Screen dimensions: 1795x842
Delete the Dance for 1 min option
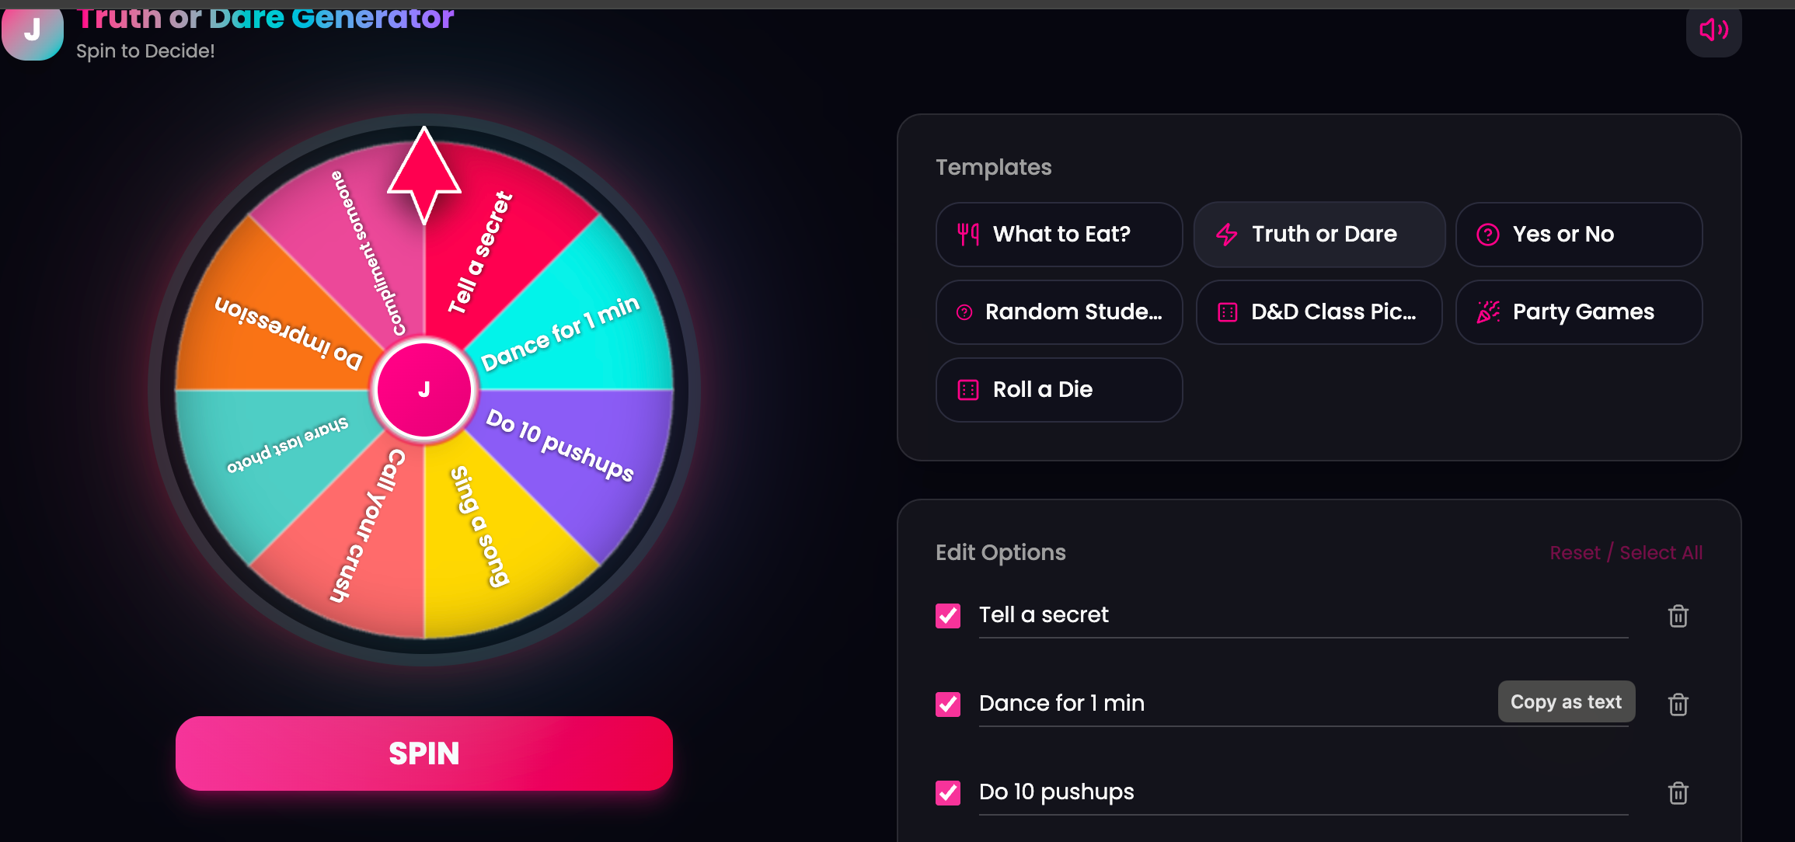click(x=1678, y=705)
